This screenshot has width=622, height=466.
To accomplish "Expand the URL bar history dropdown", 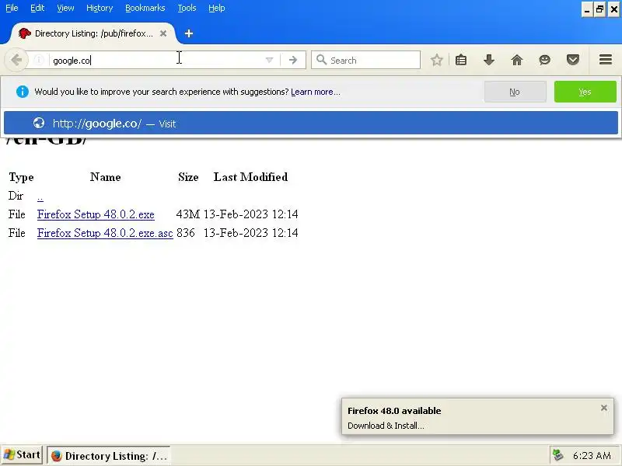I will pyautogui.click(x=269, y=61).
